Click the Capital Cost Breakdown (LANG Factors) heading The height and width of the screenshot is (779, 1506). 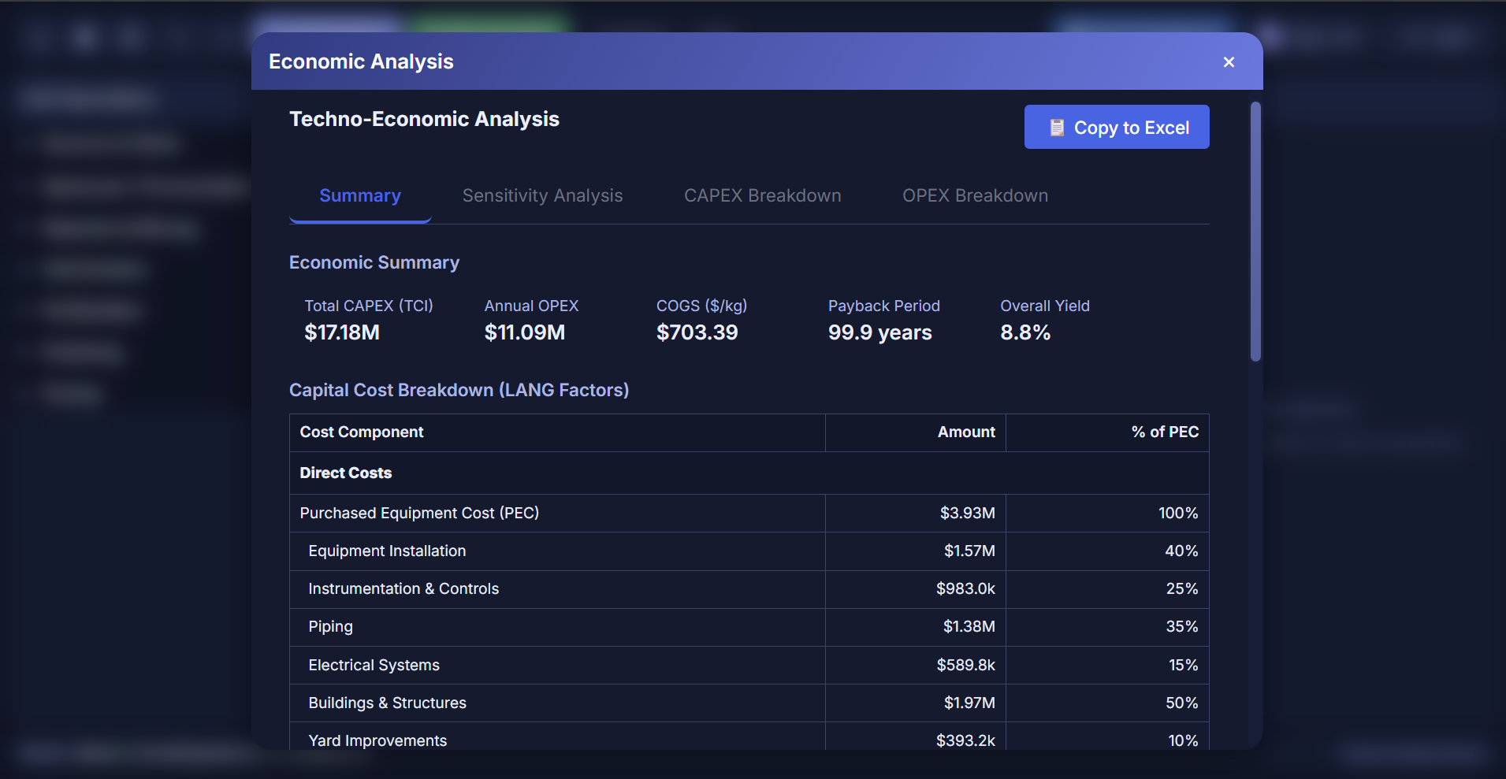[x=459, y=391]
